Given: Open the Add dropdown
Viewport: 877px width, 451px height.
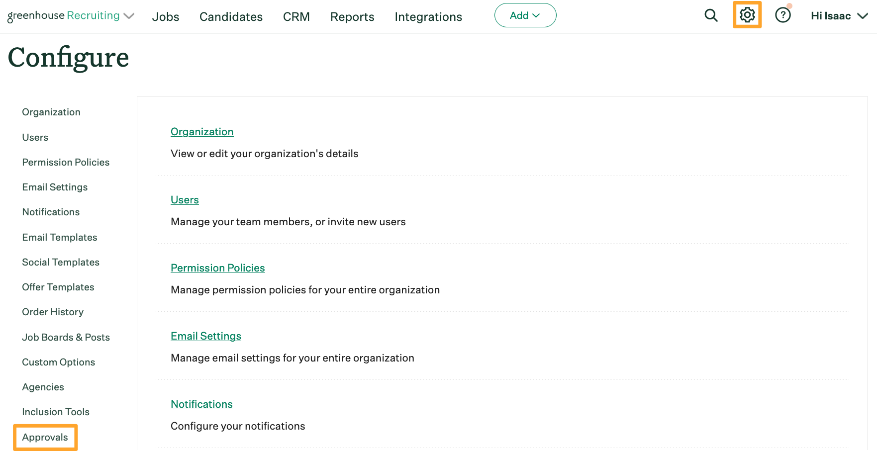Looking at the screenshot, I should (525, 15).
